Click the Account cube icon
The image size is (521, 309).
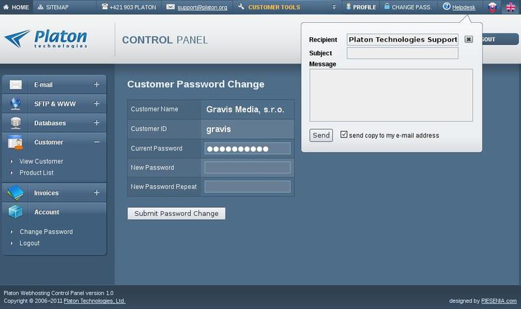click(x=15, y=212)
